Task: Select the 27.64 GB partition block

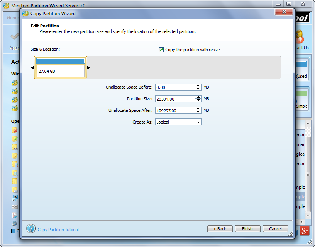Action: [x=61, y=67]
